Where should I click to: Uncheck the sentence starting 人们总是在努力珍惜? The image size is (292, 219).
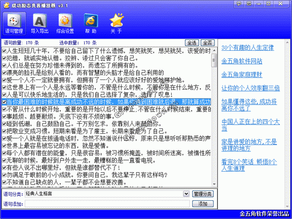tap(4, 65)
